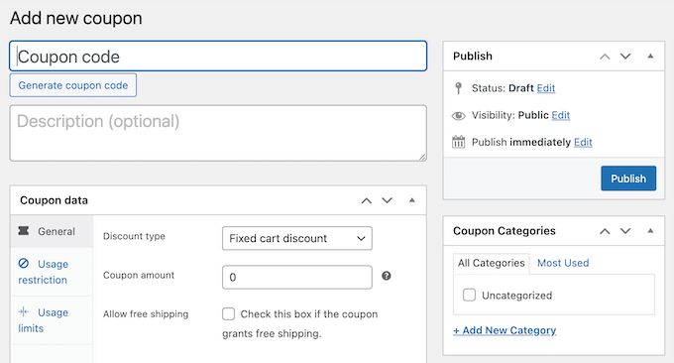The height and width of the screenshot is (363, 674).
Task: Collapse the Publish panel with the triangle toggle
Action: (x=650, y=56)
